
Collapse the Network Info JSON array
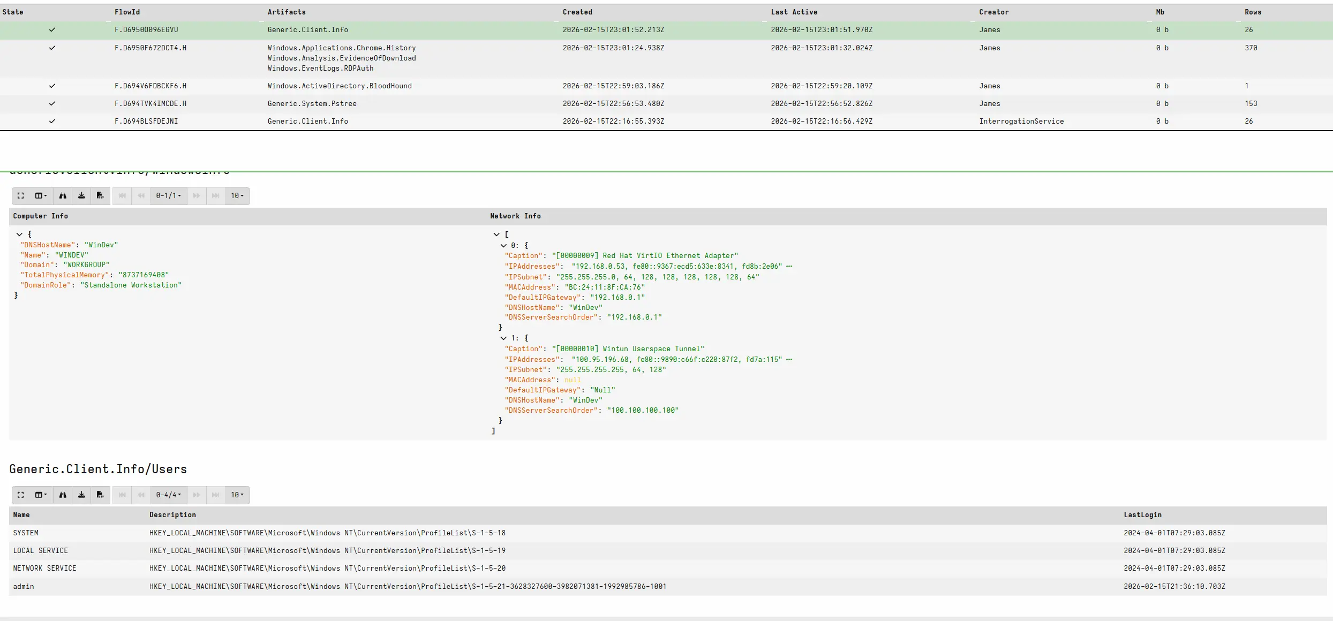496,234
